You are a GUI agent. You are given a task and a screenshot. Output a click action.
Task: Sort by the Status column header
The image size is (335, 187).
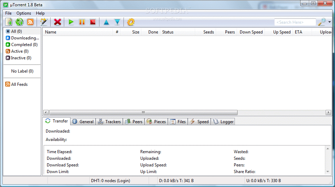[x=177, y=32]
